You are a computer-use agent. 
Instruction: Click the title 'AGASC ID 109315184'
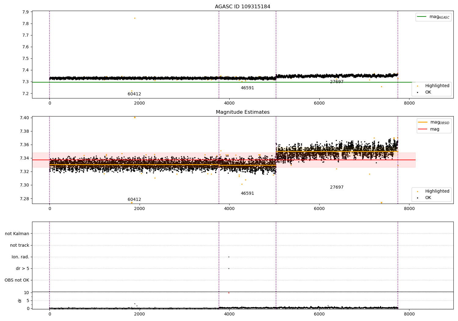(242, 7)
